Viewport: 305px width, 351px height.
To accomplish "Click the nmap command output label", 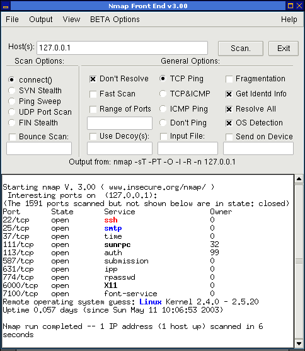I will 152,162.
